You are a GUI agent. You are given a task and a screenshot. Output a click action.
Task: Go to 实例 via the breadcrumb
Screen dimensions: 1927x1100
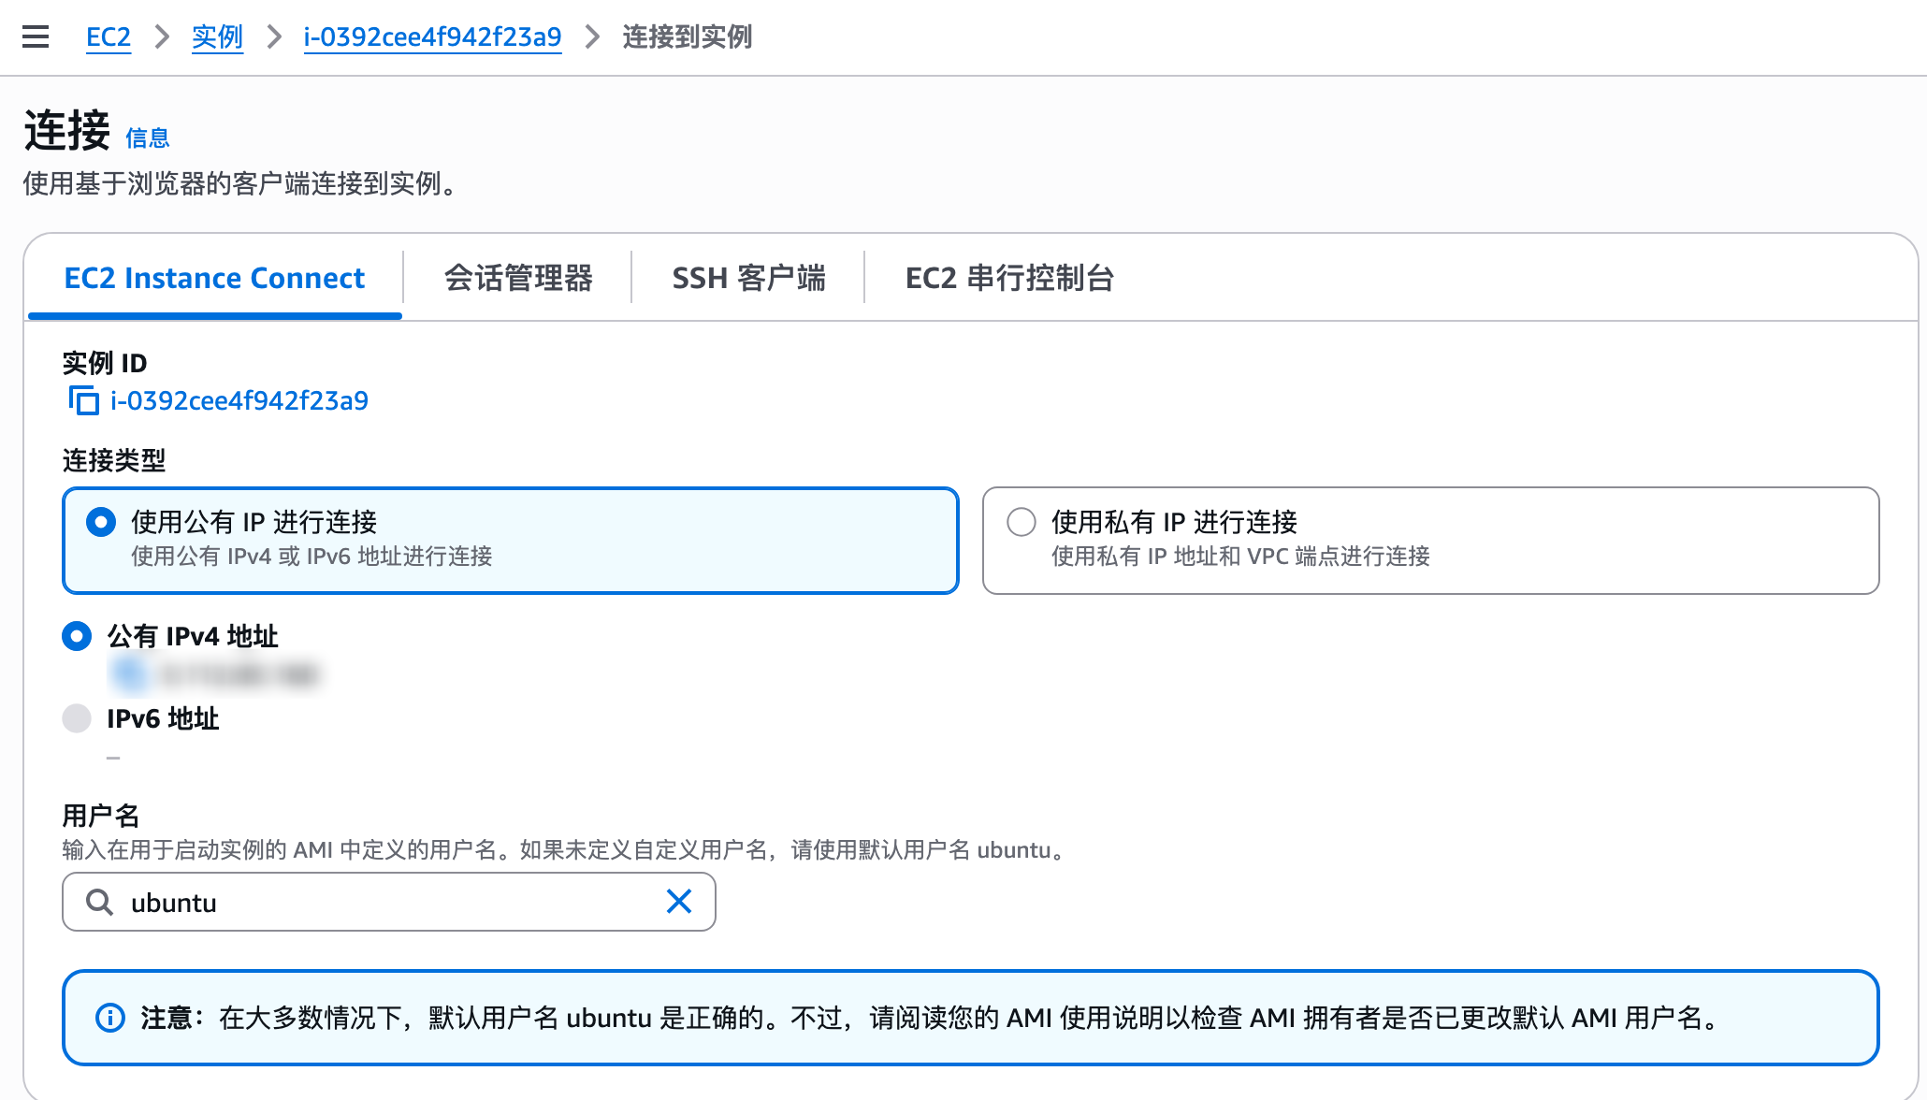pos(217,36)
